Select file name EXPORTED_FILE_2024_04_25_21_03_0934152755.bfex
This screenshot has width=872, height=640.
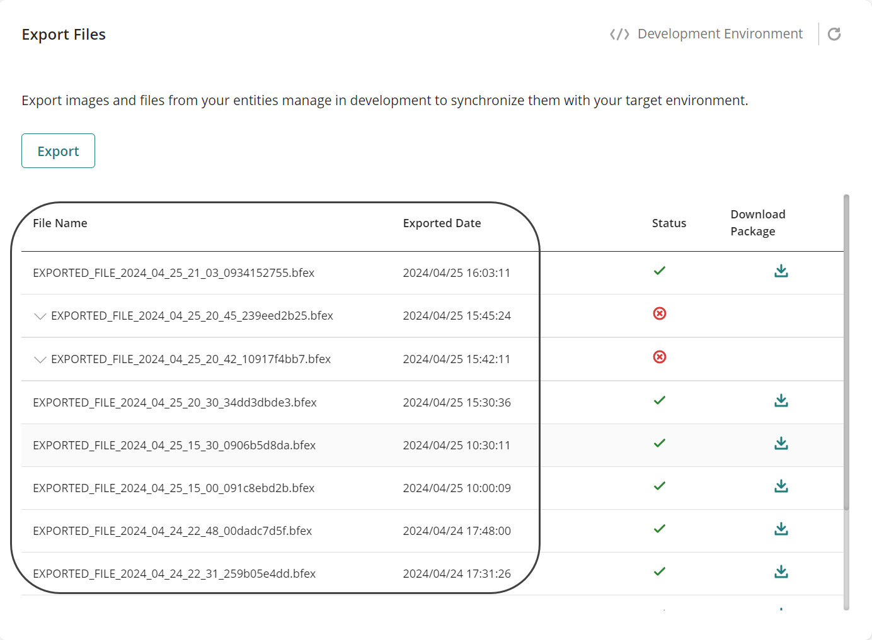tap(173, 273)
